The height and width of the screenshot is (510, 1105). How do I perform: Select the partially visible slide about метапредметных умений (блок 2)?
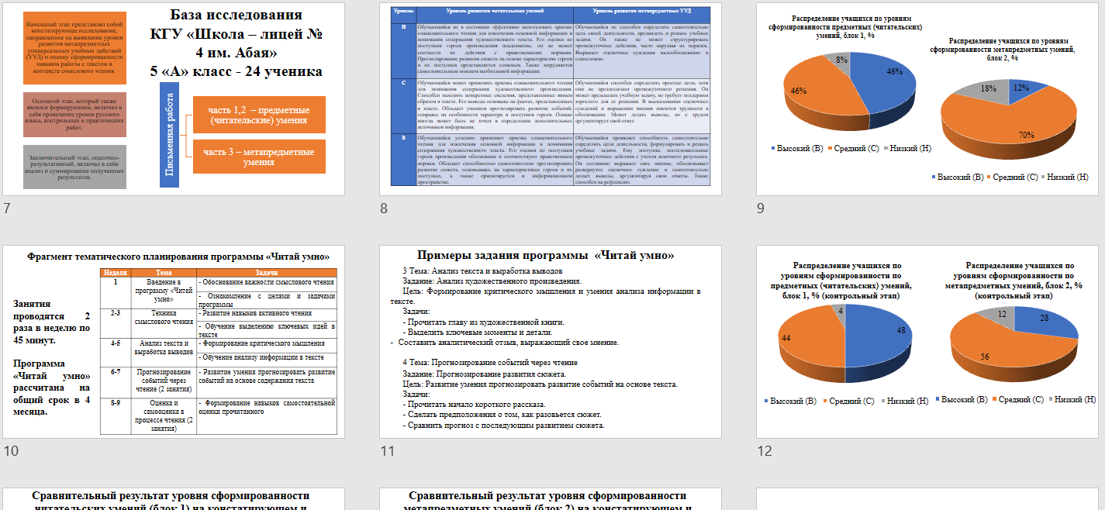tap(551, 498)
